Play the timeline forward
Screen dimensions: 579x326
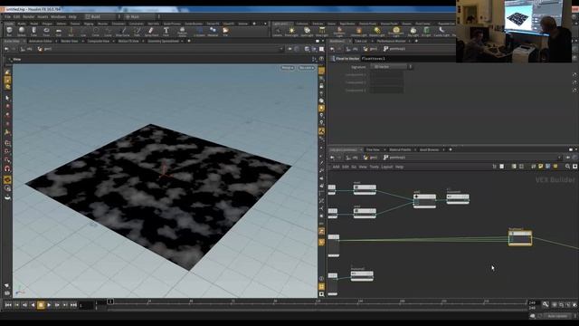pyautogui.click(x=49, y=305)
